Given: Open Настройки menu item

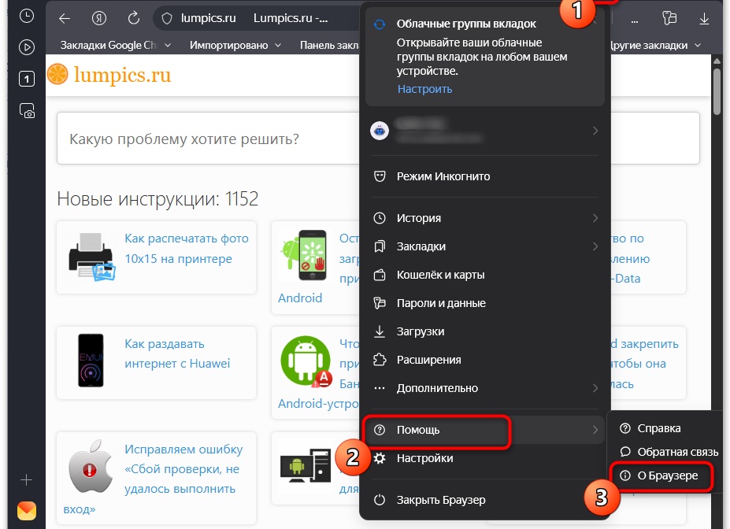Looking at the screenshot, I should click(484, 458).
